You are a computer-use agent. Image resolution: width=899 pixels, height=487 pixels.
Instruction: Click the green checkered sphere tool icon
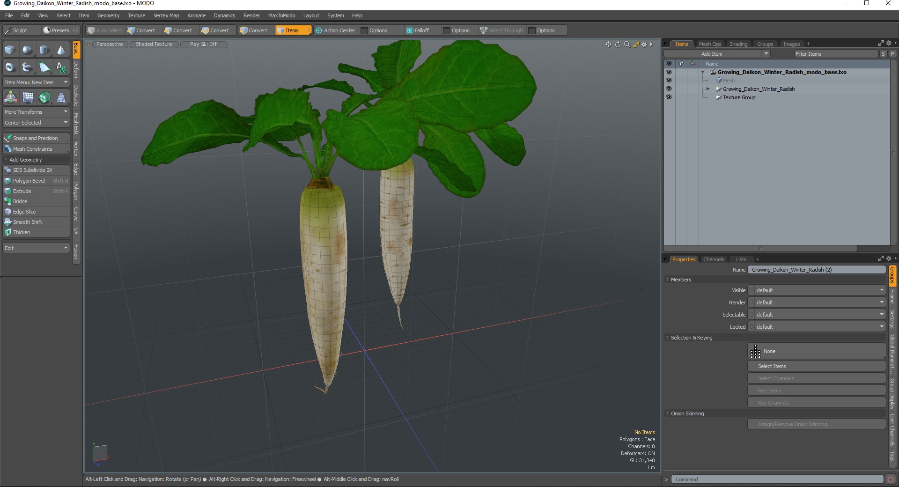tap(44, 97)
